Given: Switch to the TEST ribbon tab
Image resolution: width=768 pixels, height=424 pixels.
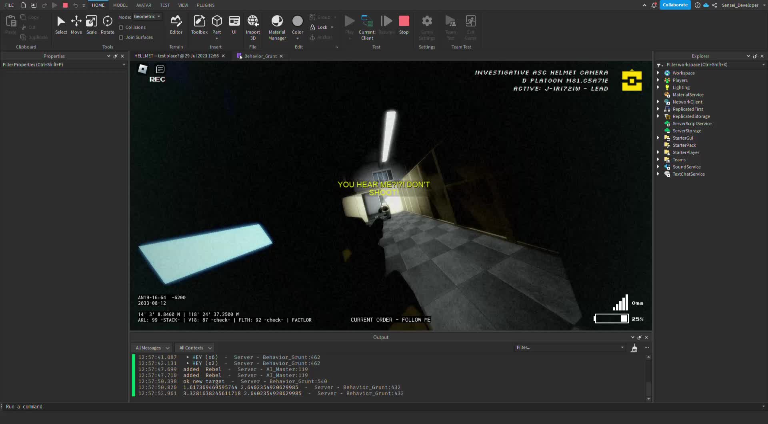Looking at the screenshot, I should click(x=165, y=5).
